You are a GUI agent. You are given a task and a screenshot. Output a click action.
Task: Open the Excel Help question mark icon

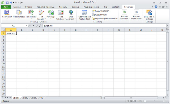pos(156,7)
